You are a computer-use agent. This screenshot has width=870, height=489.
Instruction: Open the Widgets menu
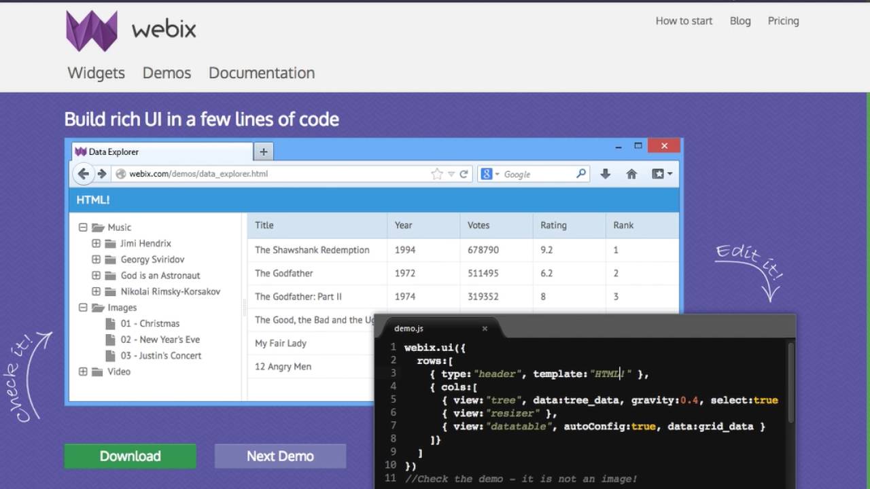(x=96, y=73)
